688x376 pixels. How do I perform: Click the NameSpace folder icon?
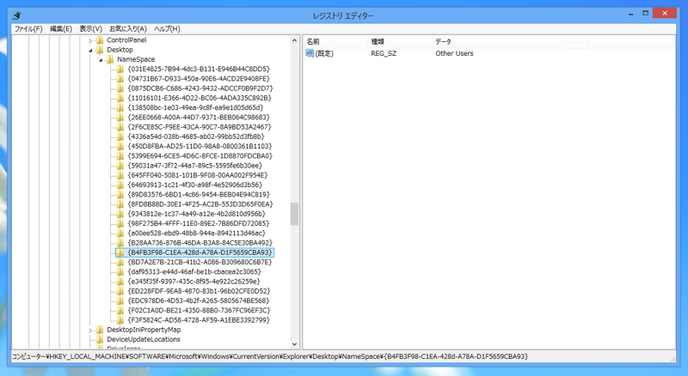110,59
